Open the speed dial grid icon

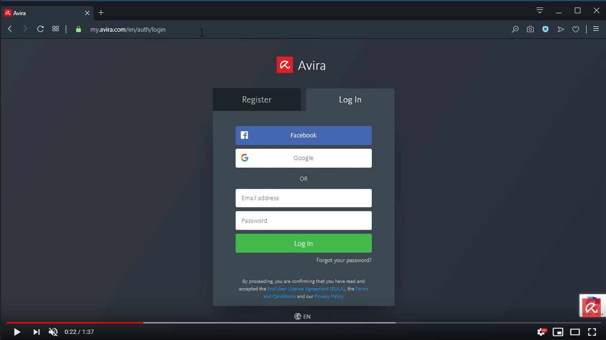(x=55, y=29)
